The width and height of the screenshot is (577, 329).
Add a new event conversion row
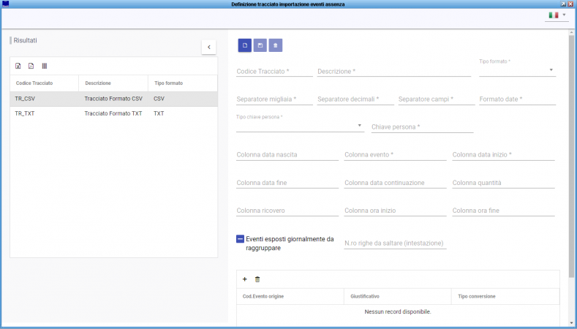pos(244,279)
